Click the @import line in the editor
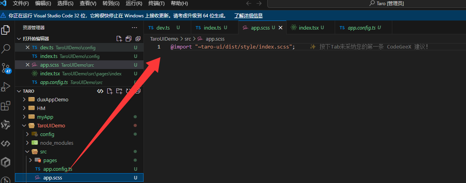This screenshot has width=466, height=183. tap(233, 47)
